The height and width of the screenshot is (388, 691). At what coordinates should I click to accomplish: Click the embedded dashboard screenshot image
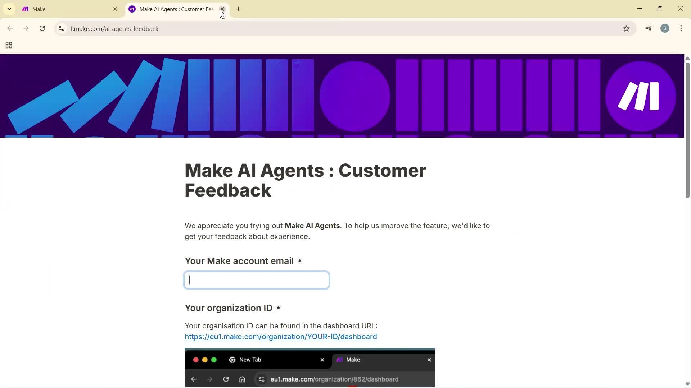[310, 368]
